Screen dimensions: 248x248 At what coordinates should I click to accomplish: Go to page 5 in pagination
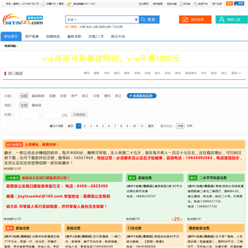pos(103,126)
